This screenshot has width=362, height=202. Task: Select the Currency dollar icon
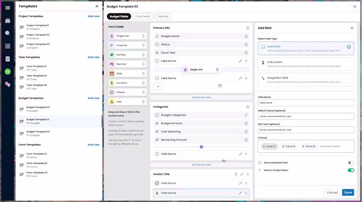112,83
